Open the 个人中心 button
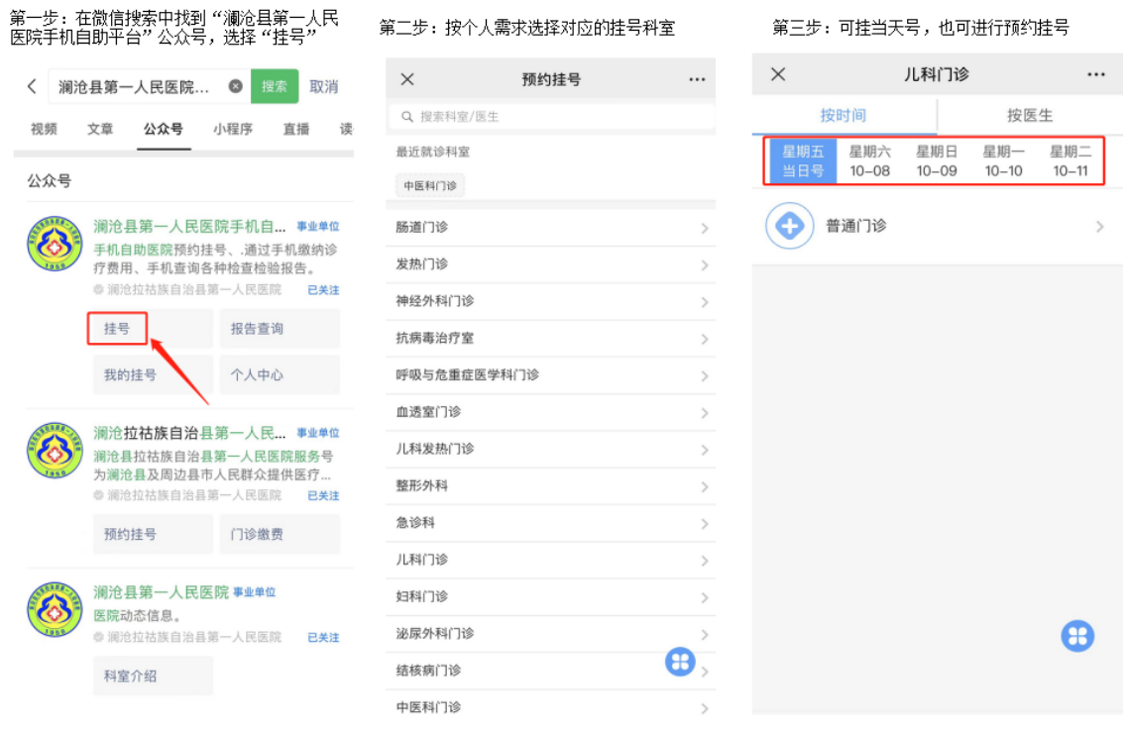The height and width of the screenshot is (731, 1131). point(280,374)
